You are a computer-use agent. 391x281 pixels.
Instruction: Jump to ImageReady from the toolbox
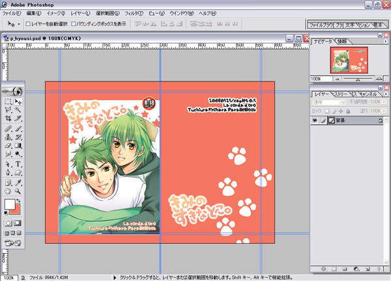13,243
